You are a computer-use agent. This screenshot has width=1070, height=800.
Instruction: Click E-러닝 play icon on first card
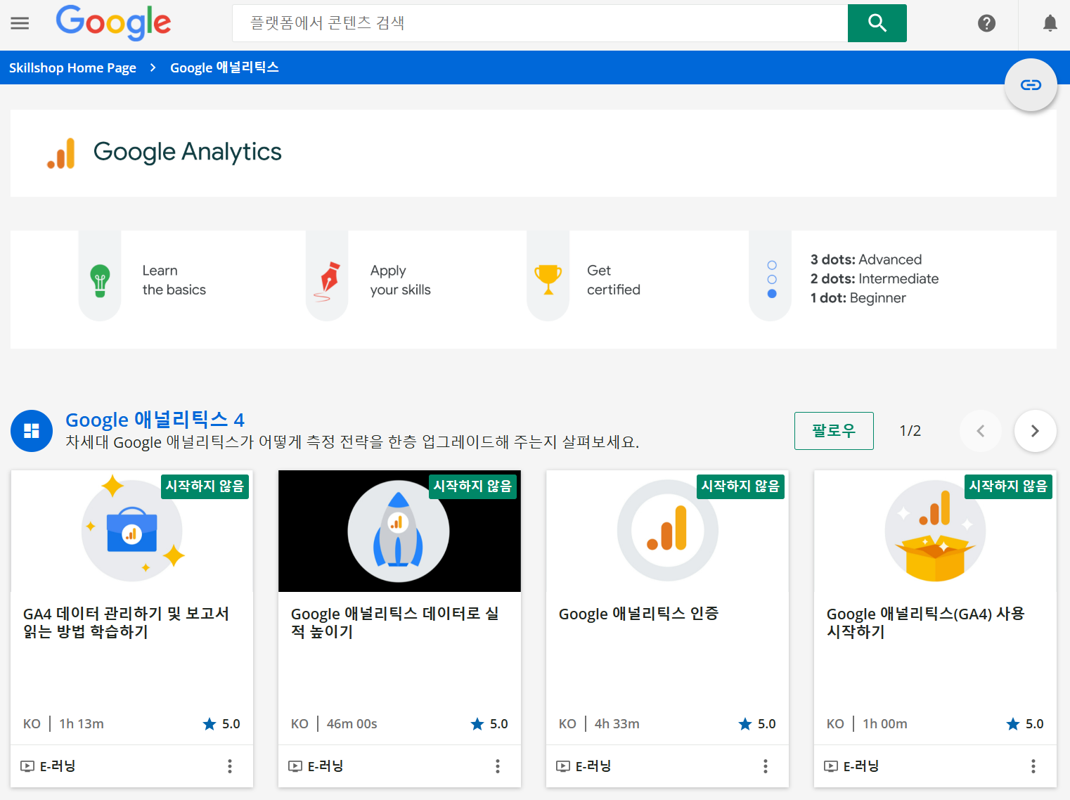click(x=27, y=766)
